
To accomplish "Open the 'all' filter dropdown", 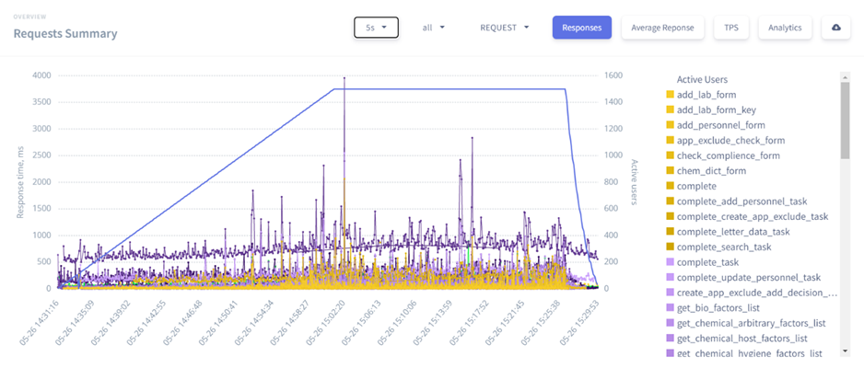I will pos(433,28).
